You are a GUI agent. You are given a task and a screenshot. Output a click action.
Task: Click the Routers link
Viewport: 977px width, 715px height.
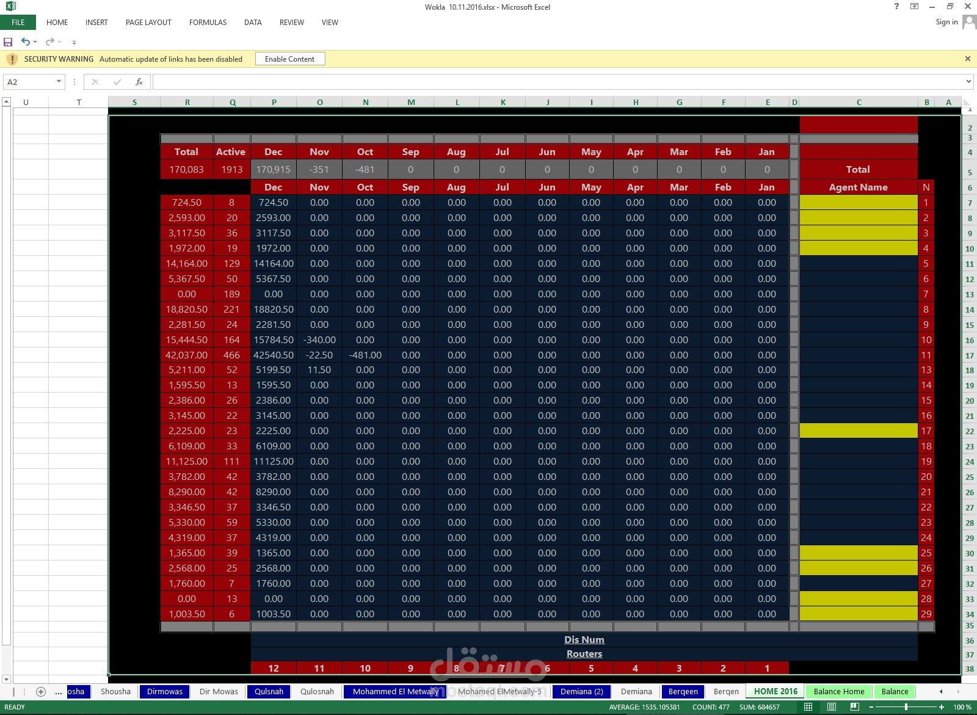(x=584, y=654)
